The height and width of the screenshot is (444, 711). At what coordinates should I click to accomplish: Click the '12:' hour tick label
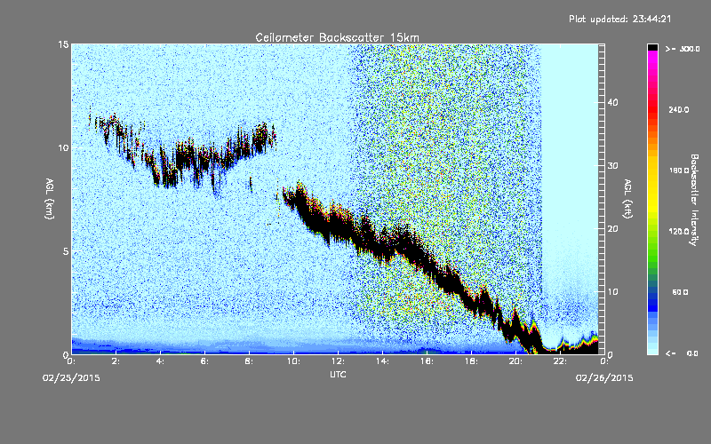pos(339,361)
